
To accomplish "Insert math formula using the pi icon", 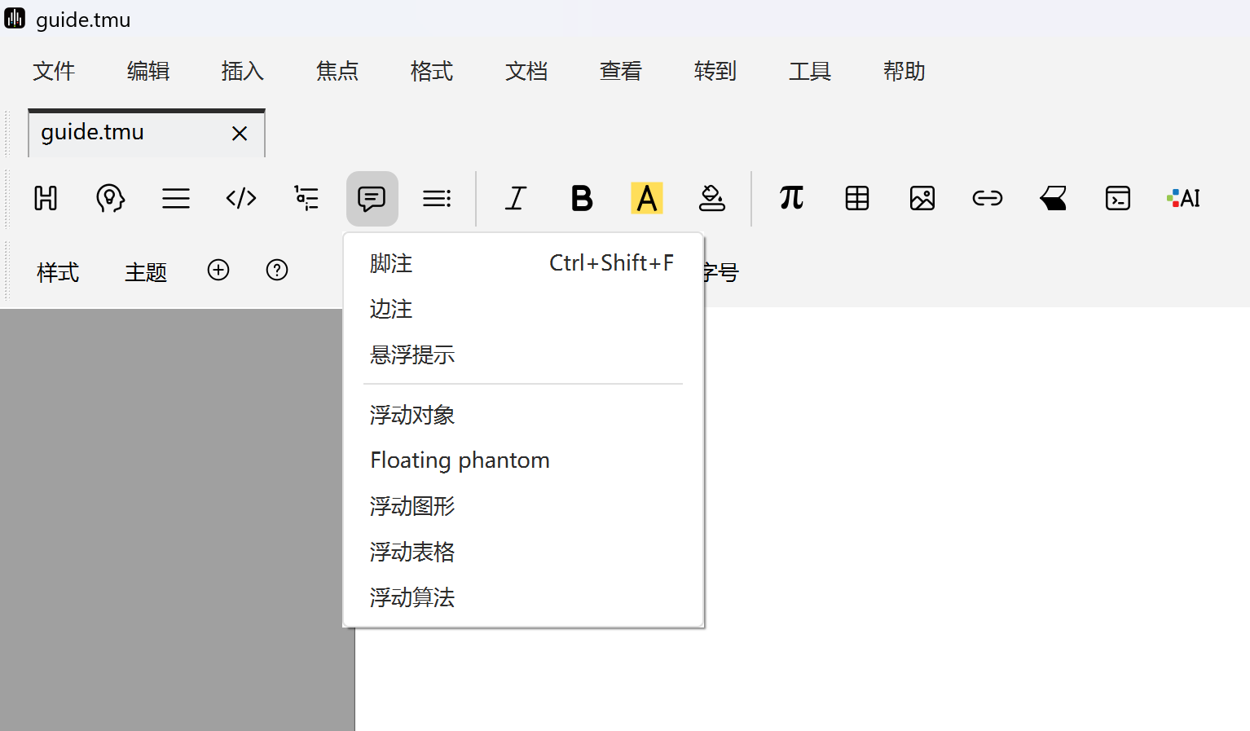I will (791, 198).
